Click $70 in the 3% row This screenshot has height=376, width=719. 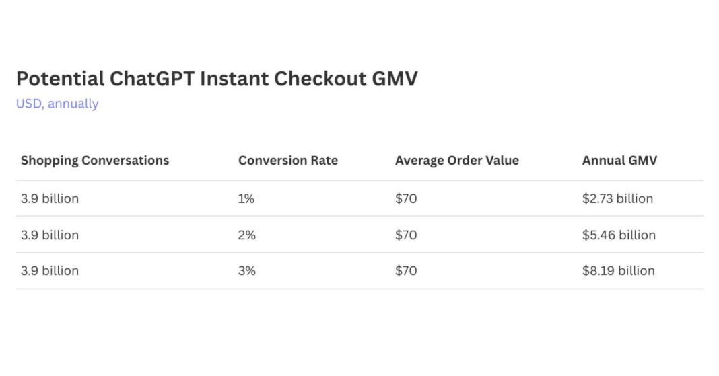coord(406,271)
